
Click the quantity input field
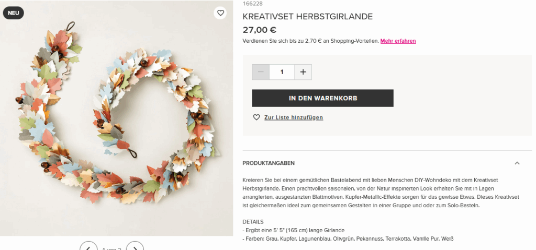click(282, 72)
